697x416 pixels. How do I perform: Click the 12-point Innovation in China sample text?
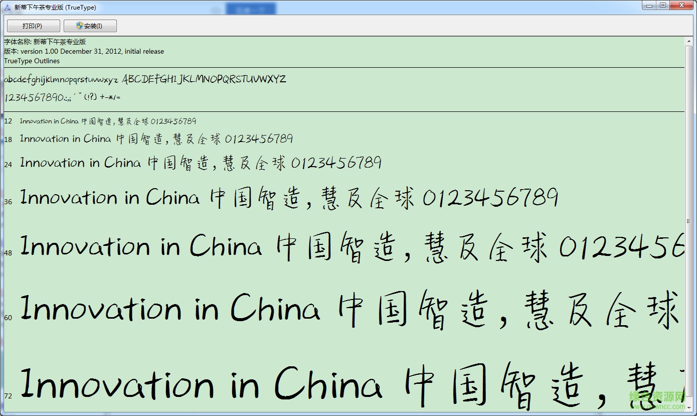[x=108, y=121]
